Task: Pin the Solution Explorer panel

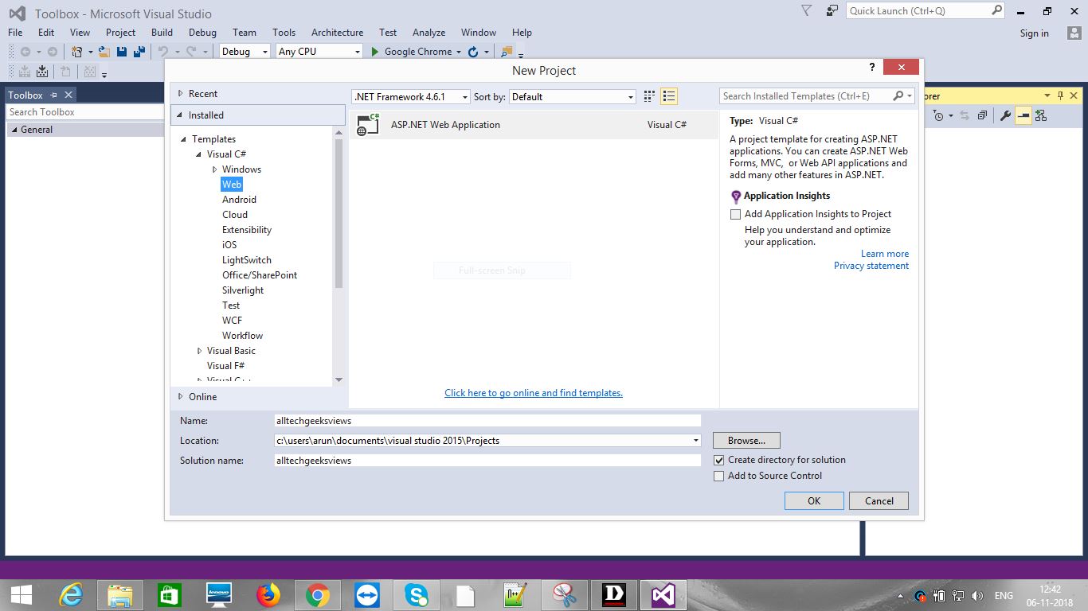Action: tap(1061, 95)
